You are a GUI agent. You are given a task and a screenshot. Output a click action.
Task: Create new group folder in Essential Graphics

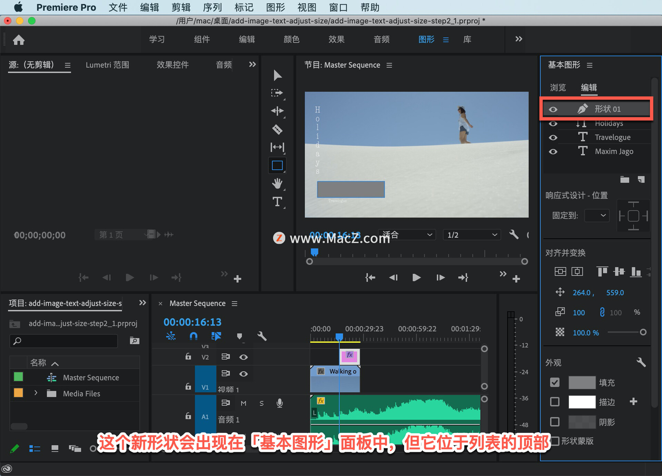(624, 179)
